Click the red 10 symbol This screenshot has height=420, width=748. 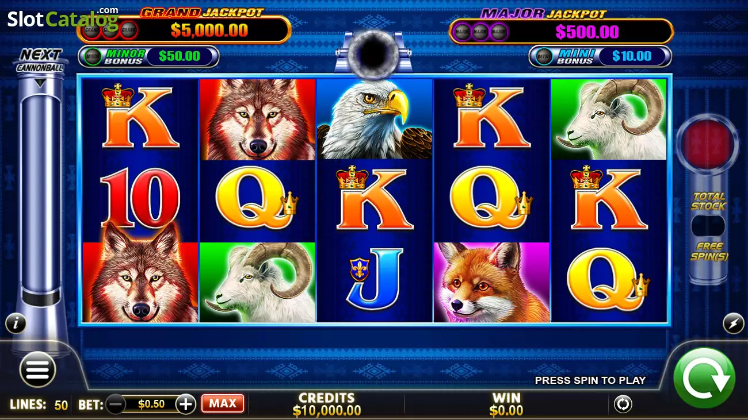(x=140, y=198)
